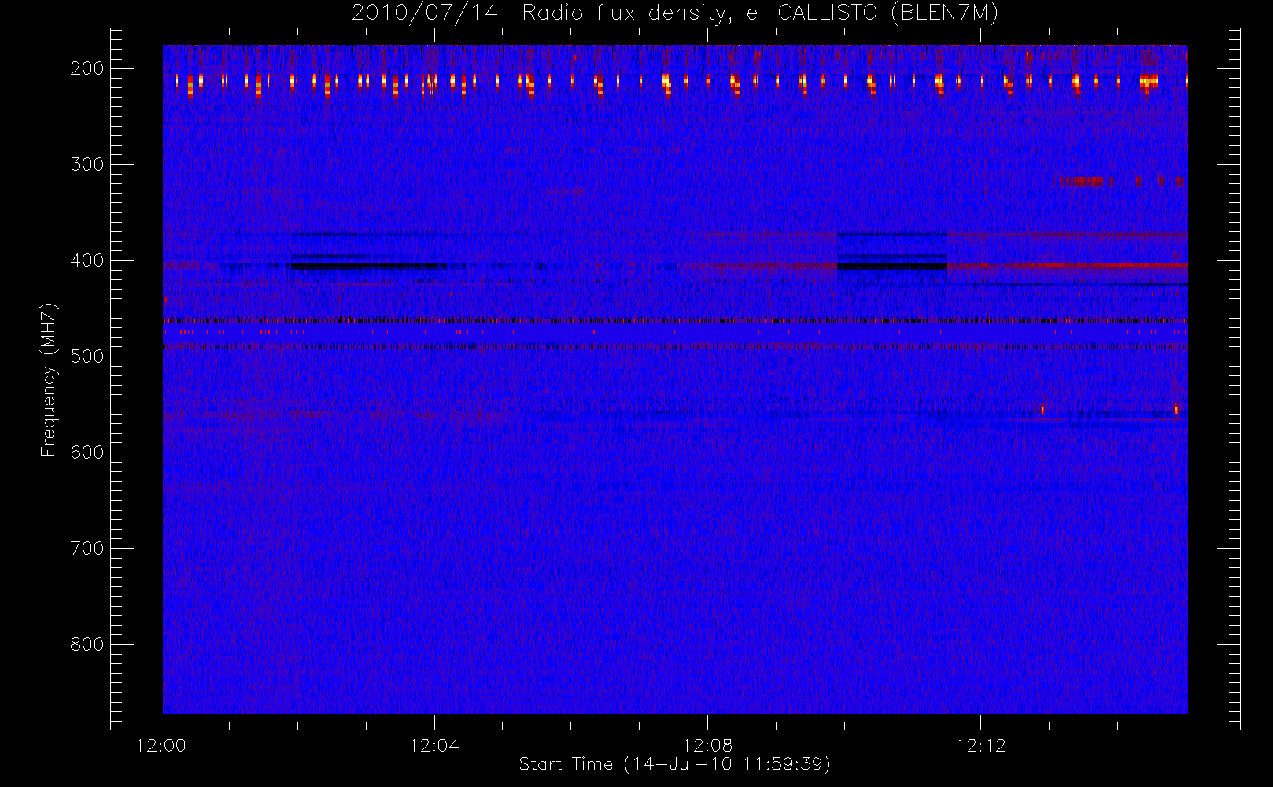Click the 12:08 time tick label
Image resolution: width=1273 pixels, height=787 pixels.
(x=707, y=745)
